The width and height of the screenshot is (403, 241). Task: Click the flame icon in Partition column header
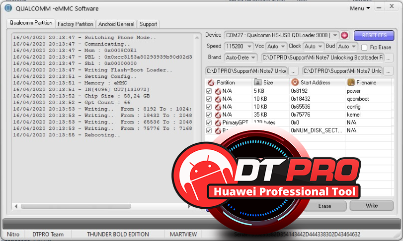point(211,82)
